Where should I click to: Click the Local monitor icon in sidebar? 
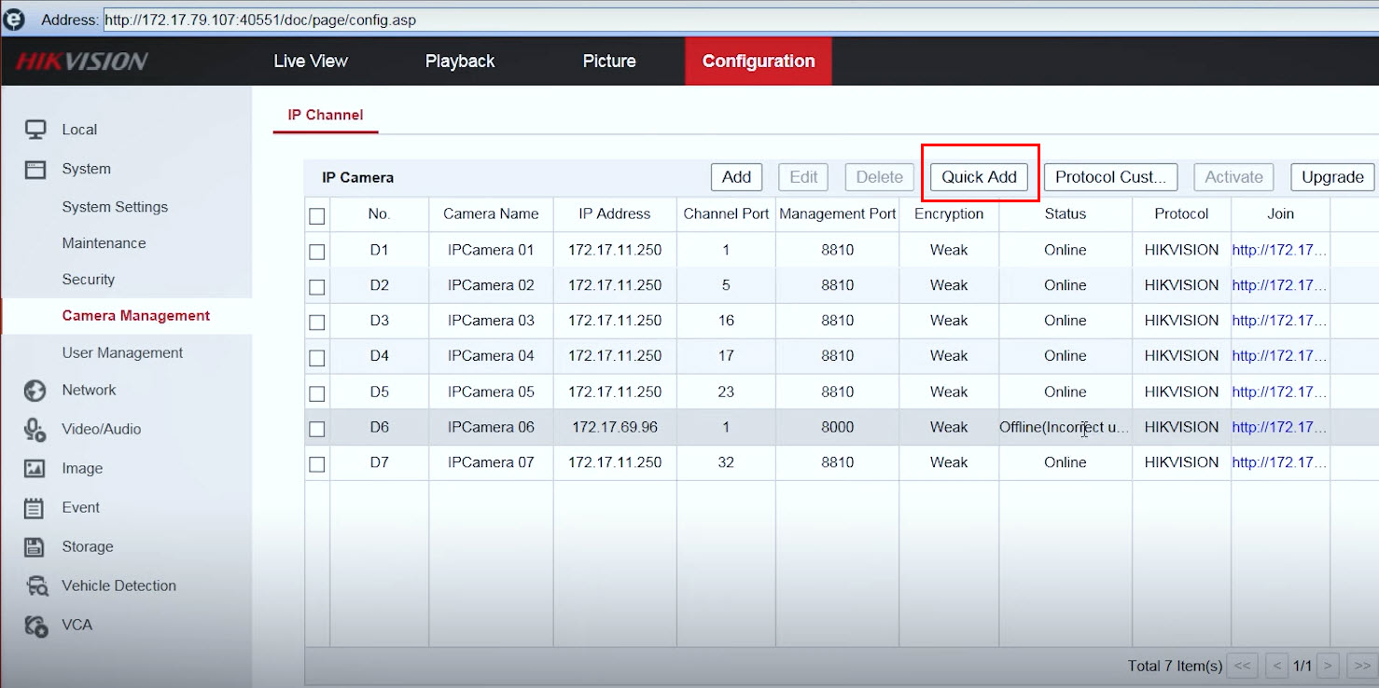[35, 130]
